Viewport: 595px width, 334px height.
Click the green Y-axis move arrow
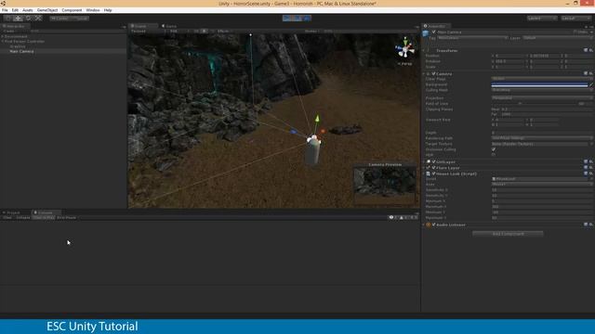tap(317, 119)
